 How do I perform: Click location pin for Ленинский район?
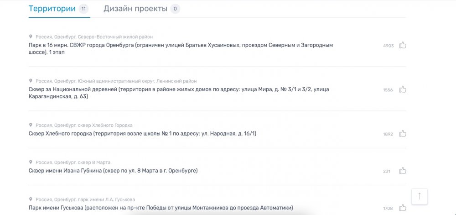[31, 81]
